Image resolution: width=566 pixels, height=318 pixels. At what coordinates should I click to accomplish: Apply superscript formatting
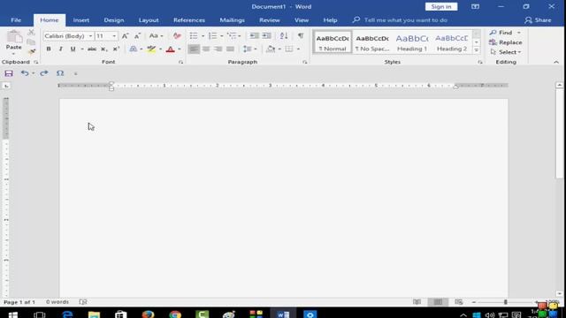(116, 49)
